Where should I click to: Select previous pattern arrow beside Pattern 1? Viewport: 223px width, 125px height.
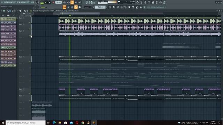point(93,7)
